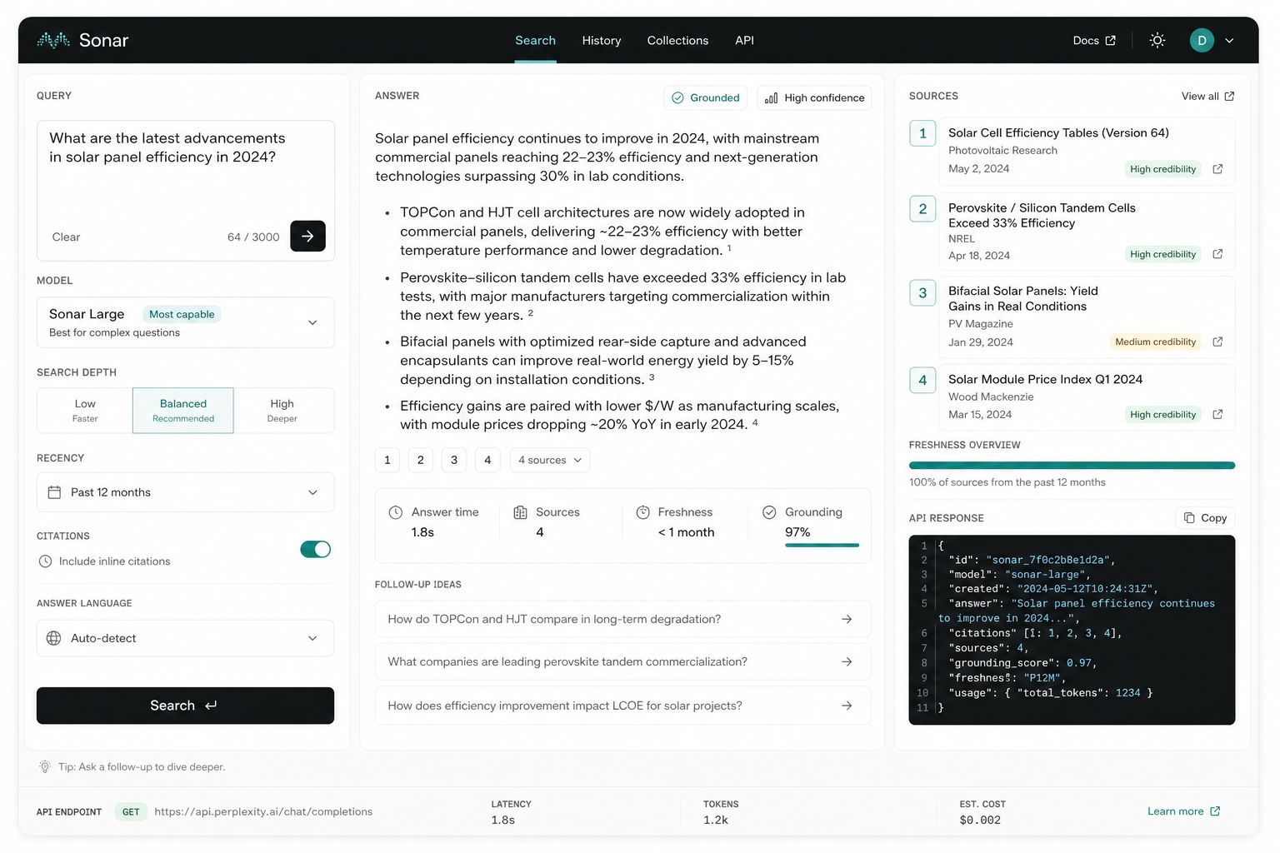This screenshot has width=1280, height=853.
Task: Copy the API response
Action: tap(1206, 518)
